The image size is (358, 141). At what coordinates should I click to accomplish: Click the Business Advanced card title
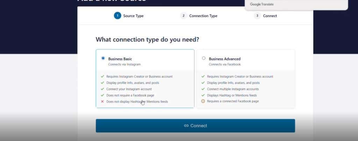224,59
